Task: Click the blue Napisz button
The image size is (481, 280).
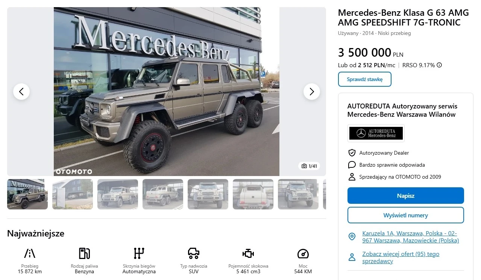Action: click(x=405, y=196)
